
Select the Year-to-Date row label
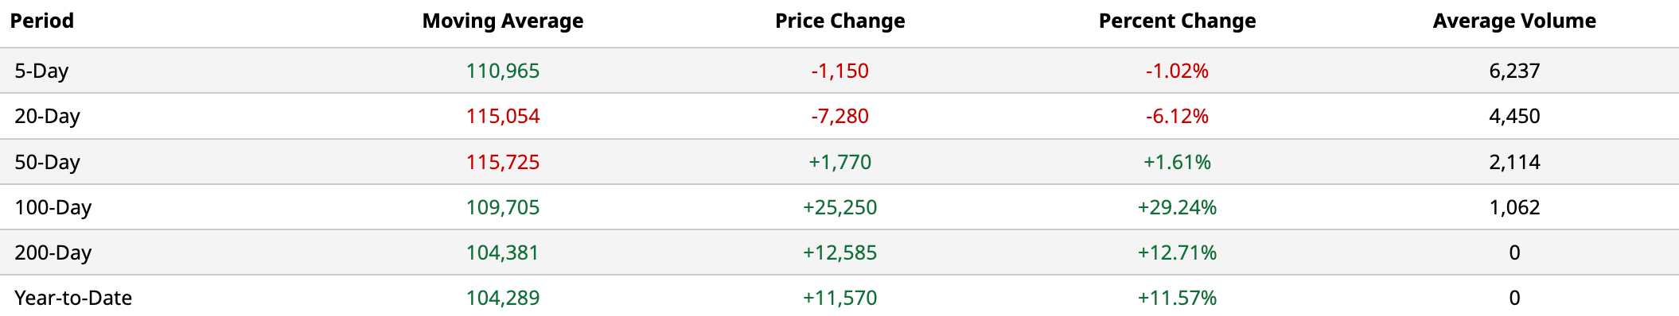pyautogui.click(x=73, y=299)
